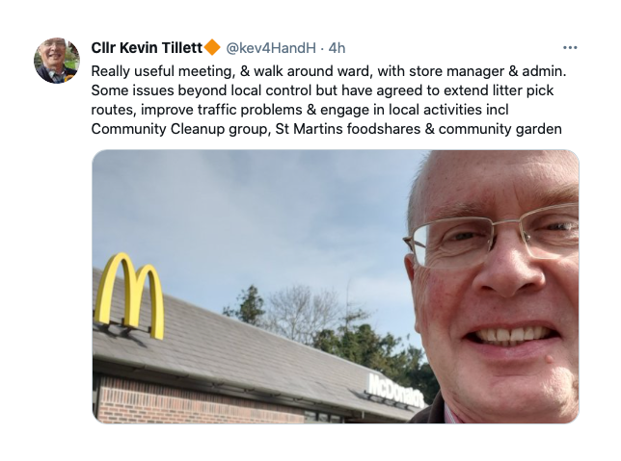The image size is (621, 461).
Task: Click the white McDonald's sign on the building
Action: click(395, 390)
